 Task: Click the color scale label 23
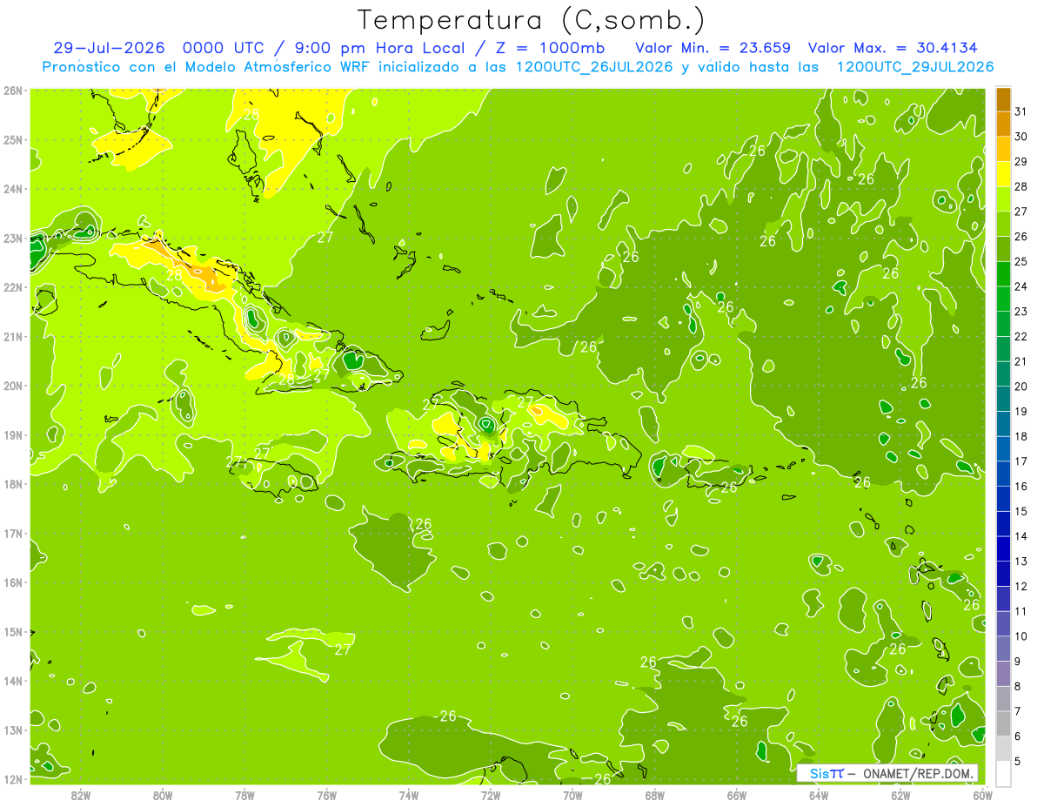[1021, 312]
